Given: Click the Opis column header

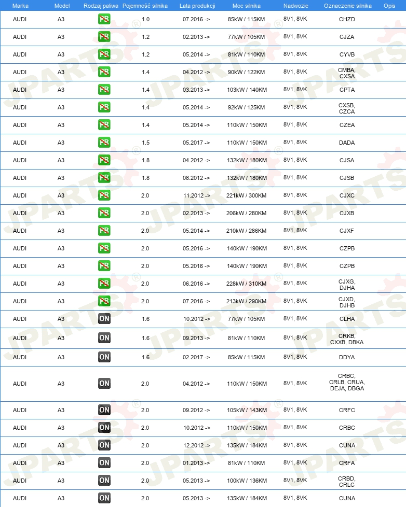Looking at the screenshot, I should click(x=389, y=6).
